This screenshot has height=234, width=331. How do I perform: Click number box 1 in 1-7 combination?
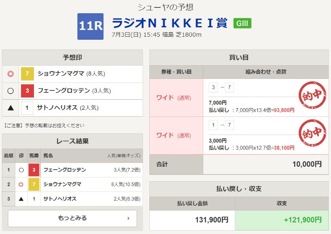(x=213, y=125)
